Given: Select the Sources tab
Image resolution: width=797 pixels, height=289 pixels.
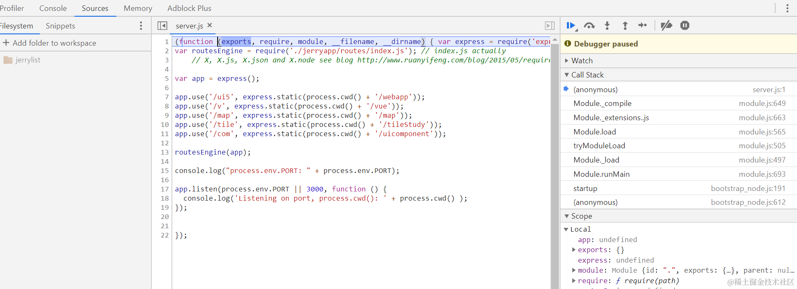Looking at the screenshot, I should pyautogui.click(x=95, y=8).
